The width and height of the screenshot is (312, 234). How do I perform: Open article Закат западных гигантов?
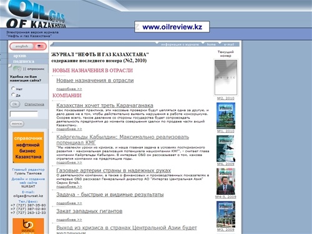pos(89,211)
